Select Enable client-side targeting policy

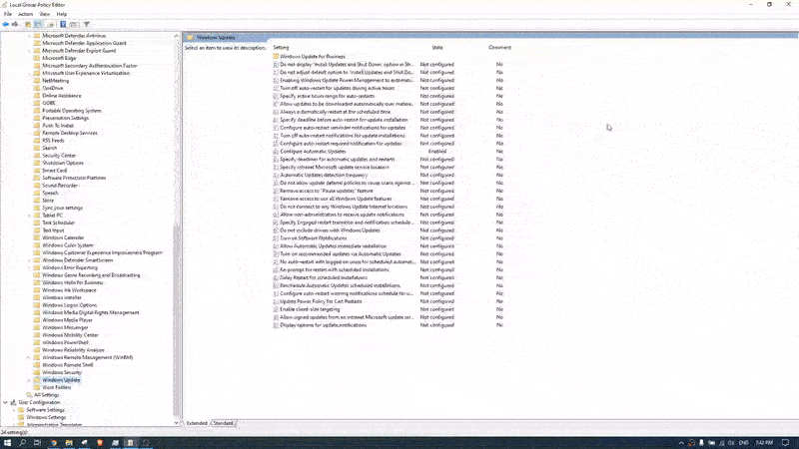point(310,309)
